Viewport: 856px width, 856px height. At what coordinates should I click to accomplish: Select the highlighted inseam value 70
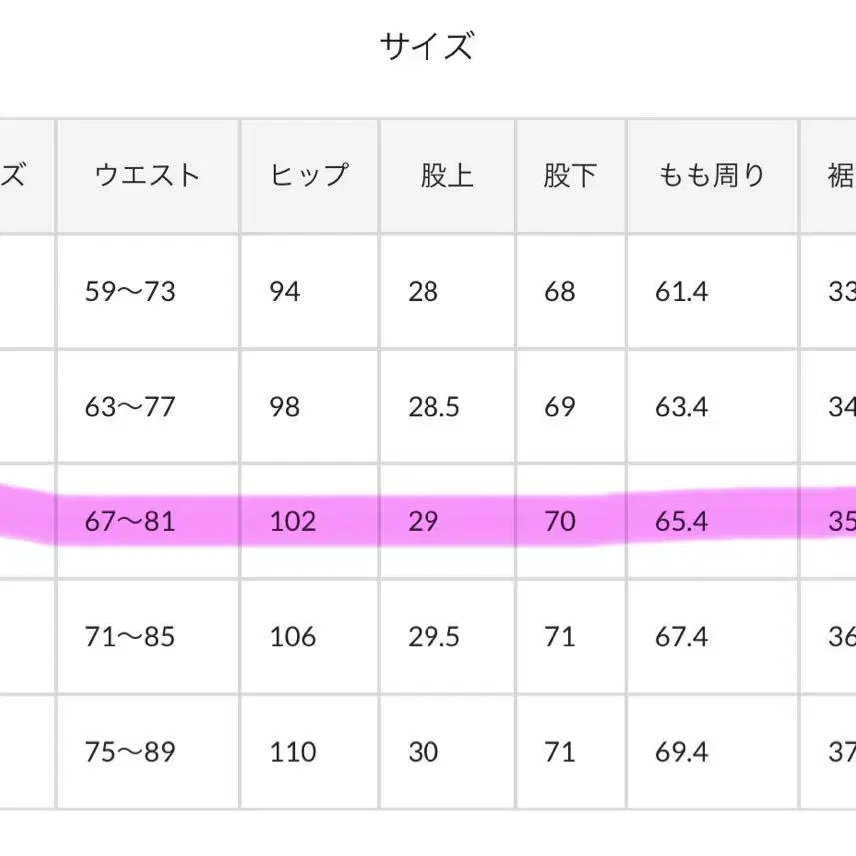coord(559,521)
